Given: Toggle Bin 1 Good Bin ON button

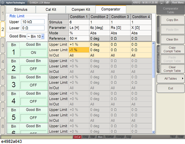Looking at the screenshot, I should [x=34, y=53].
